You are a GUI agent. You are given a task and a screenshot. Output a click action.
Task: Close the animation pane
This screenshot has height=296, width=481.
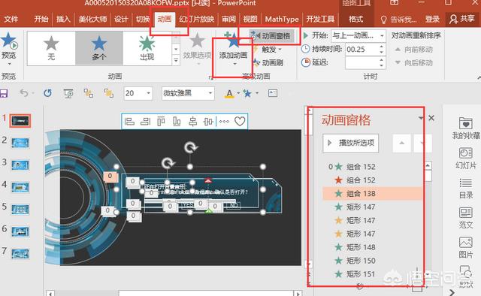point(431,118)
